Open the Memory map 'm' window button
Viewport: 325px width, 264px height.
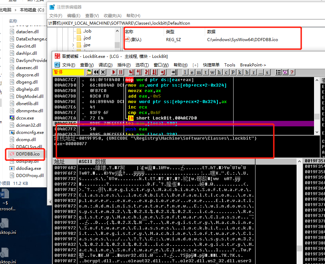pos(199,72)
